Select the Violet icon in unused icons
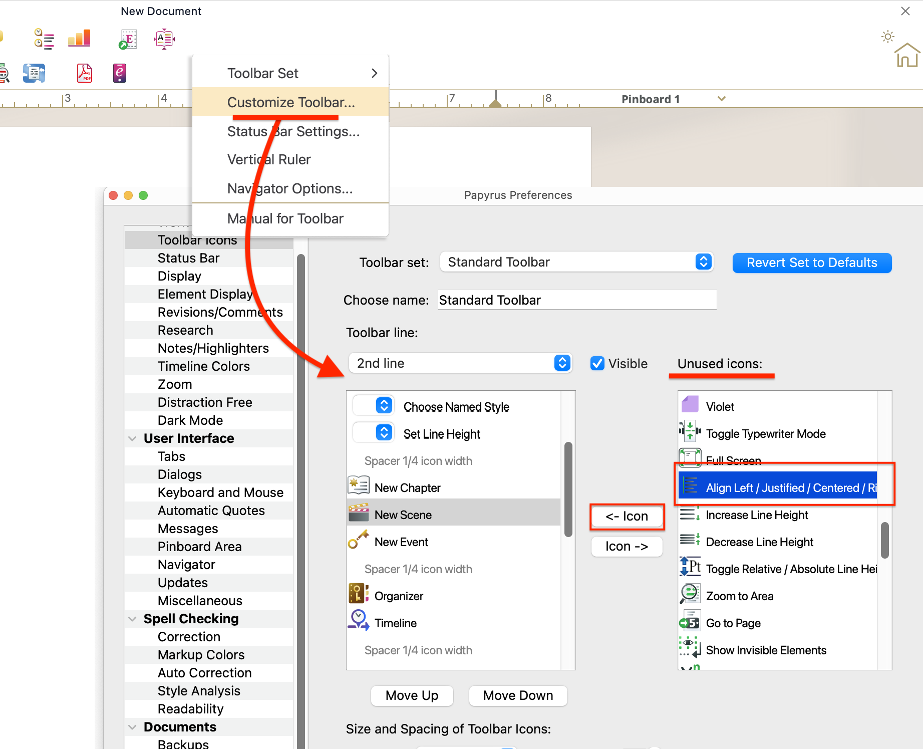Image resolution: width=923 pixels, height=749 pixels. click(x=720, y=406)
